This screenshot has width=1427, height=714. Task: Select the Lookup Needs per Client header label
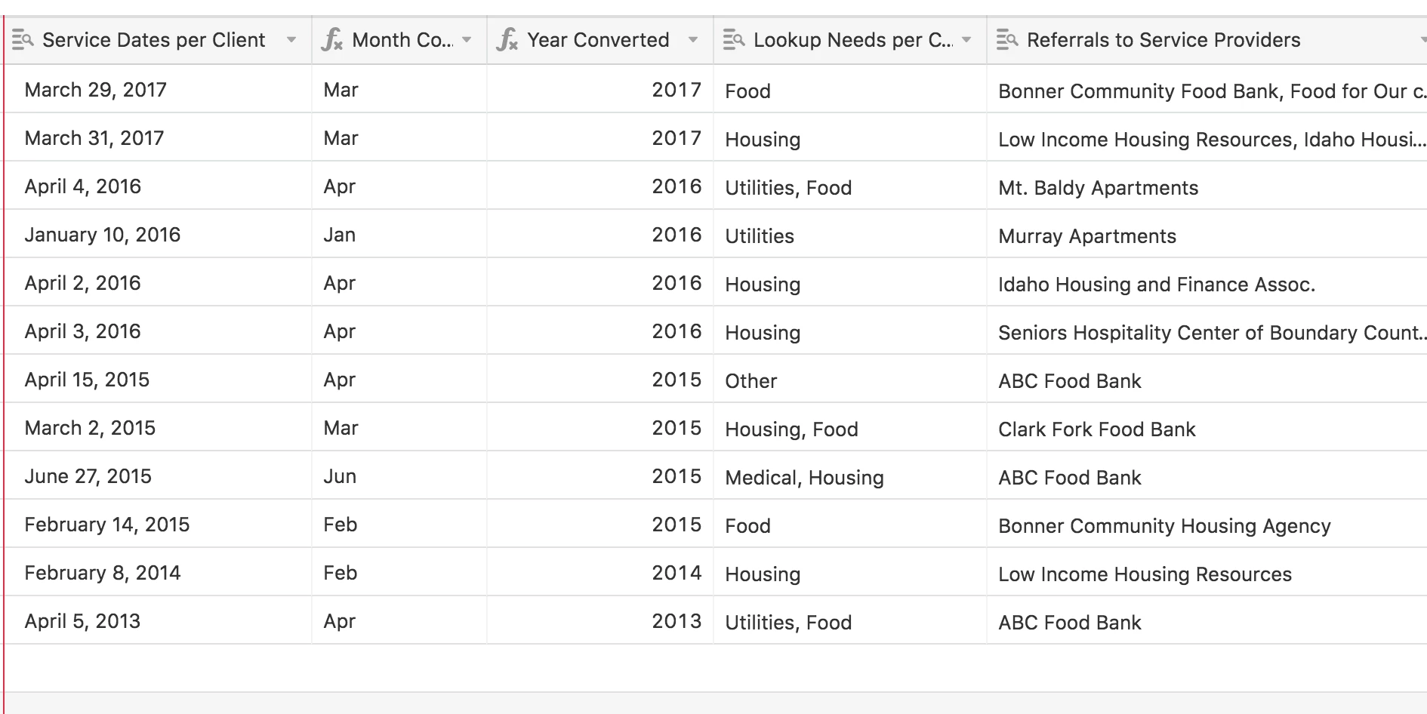pyautogui.click(x=853, y=40)
